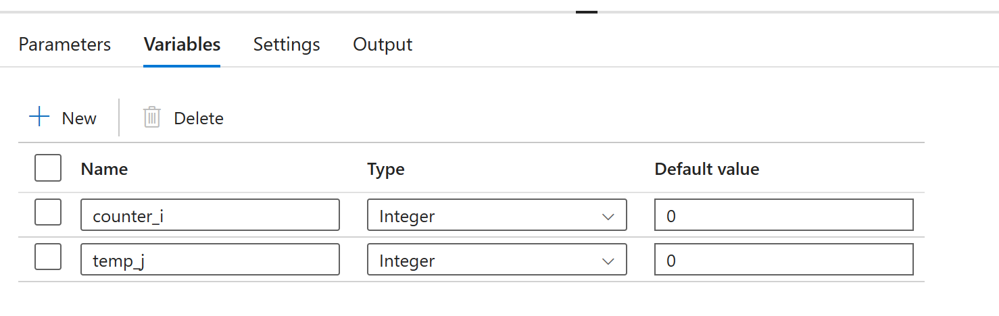This screenshot has width=999, height=316.
Task: Check the box for the counter_i row
Action: click(48, 213)
